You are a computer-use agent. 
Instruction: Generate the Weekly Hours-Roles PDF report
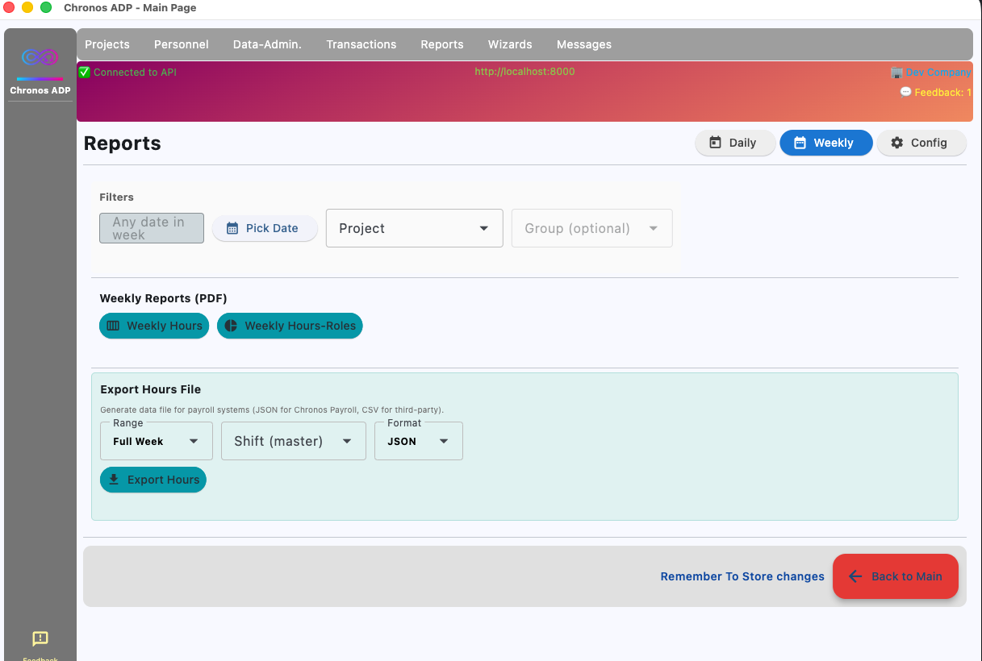click(290, 326)
